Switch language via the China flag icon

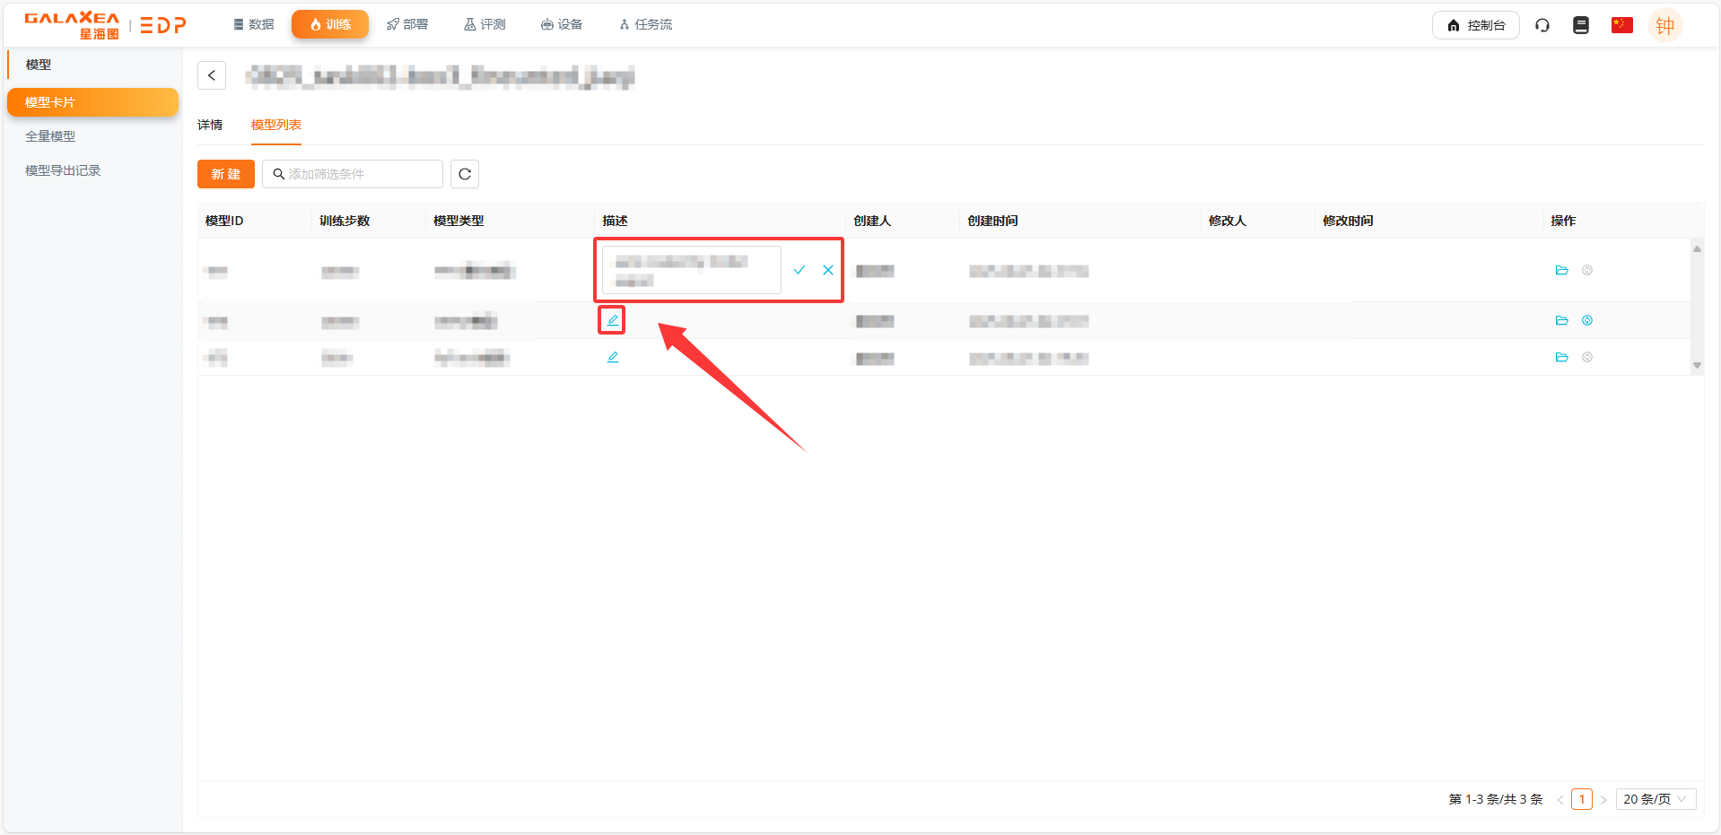tap(1621, 25)
